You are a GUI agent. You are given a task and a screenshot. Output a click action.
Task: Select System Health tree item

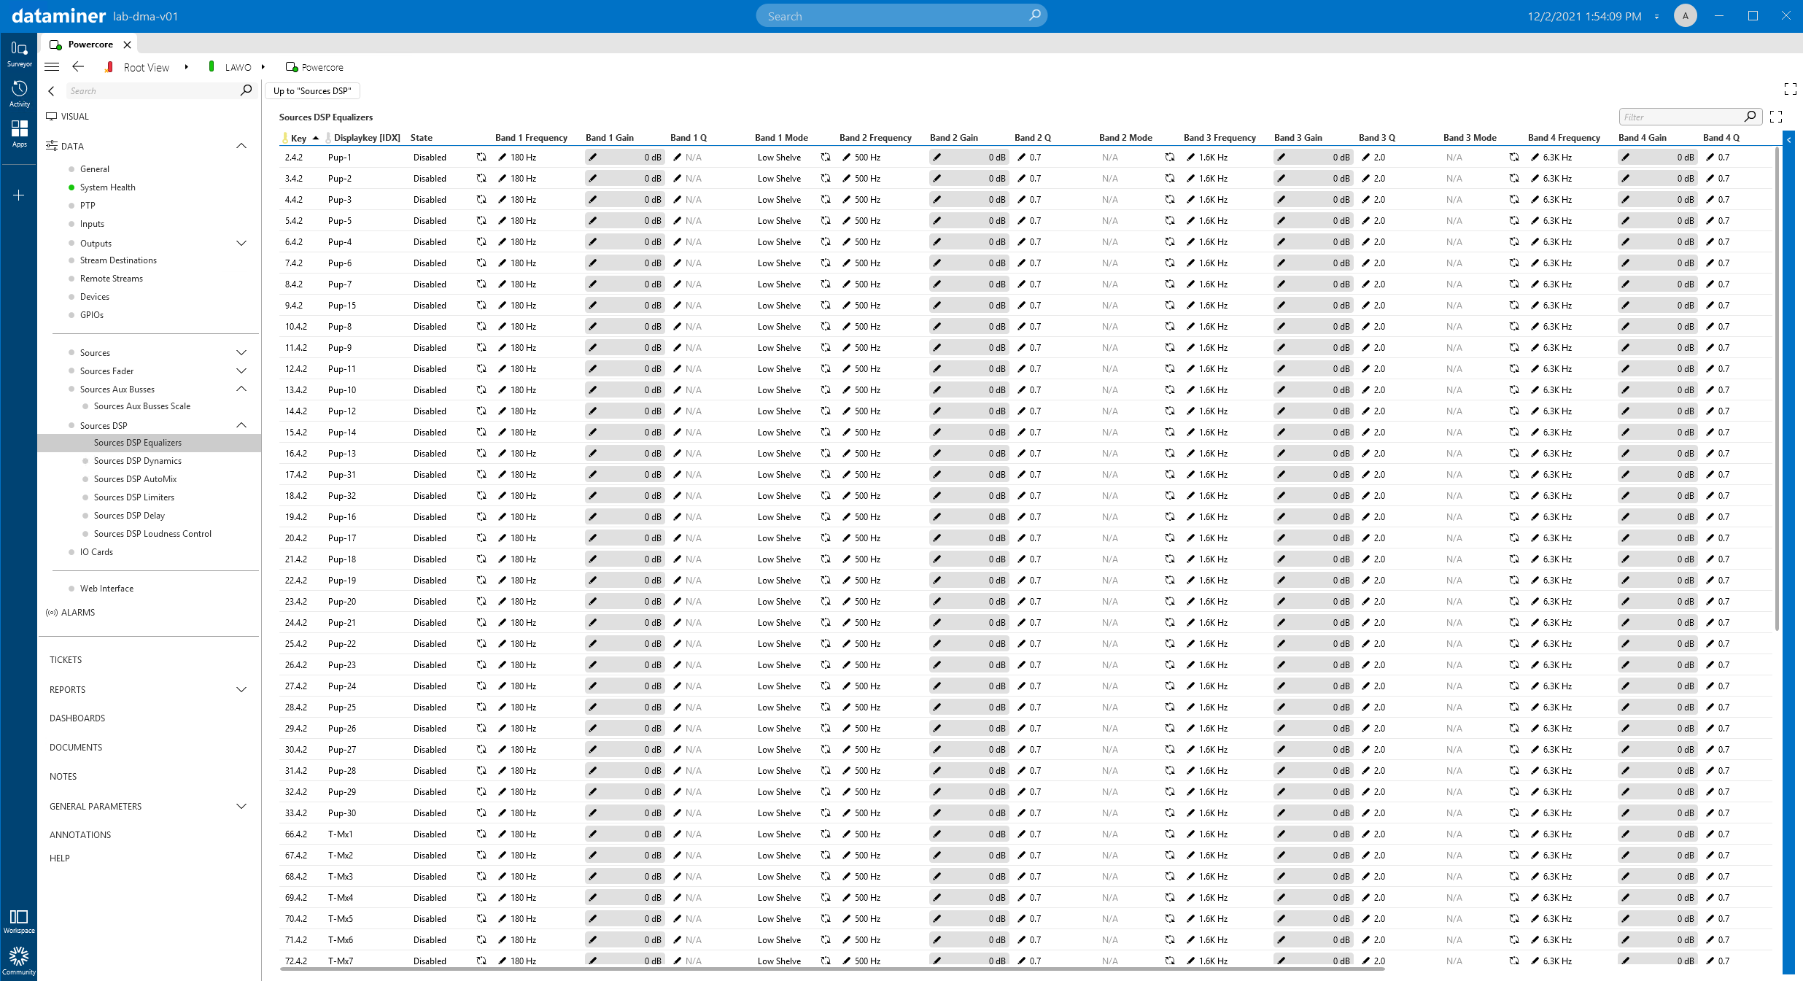108,187
